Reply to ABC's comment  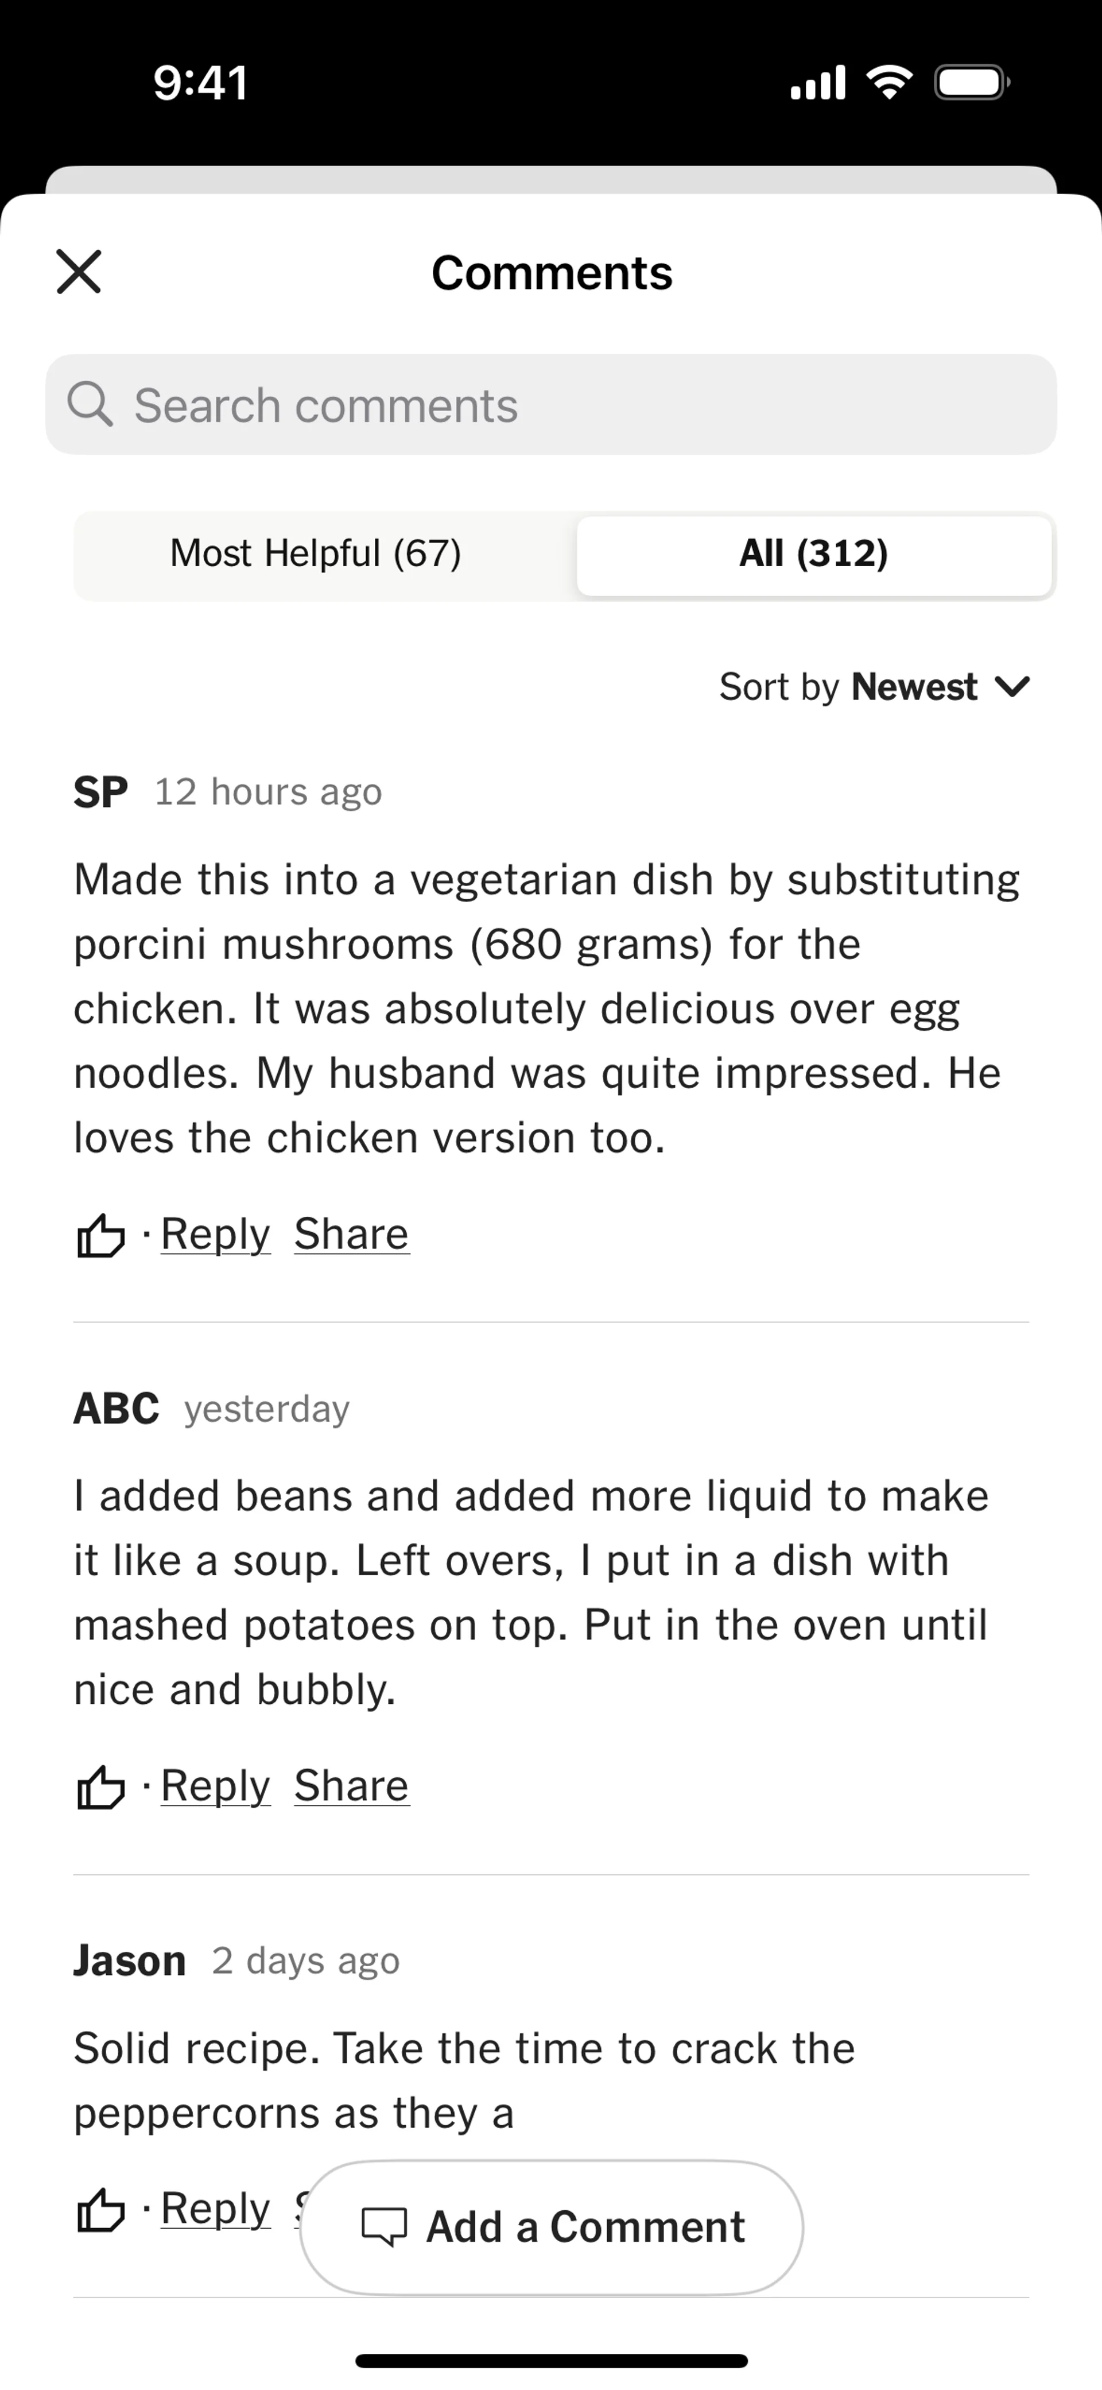pos(215,1785)
